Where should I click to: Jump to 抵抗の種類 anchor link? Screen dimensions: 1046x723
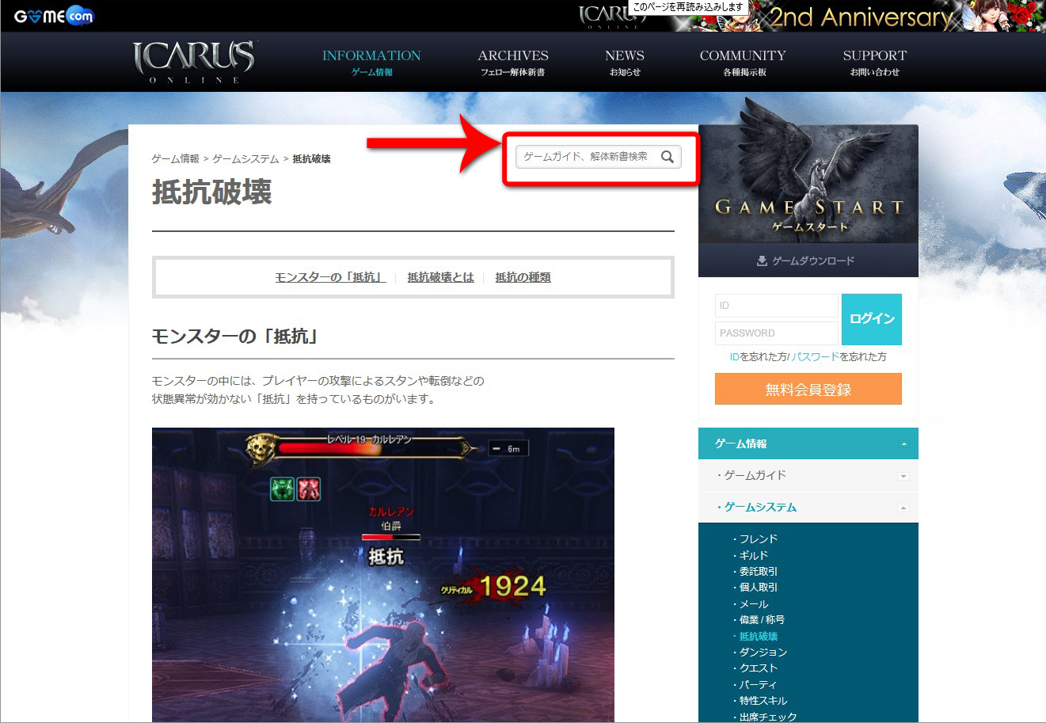point(523,277)
